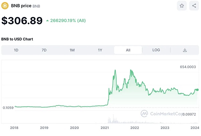Click the $306.89 price value
The height and width of the screenshot is (136, 201).
pos(22,21)
